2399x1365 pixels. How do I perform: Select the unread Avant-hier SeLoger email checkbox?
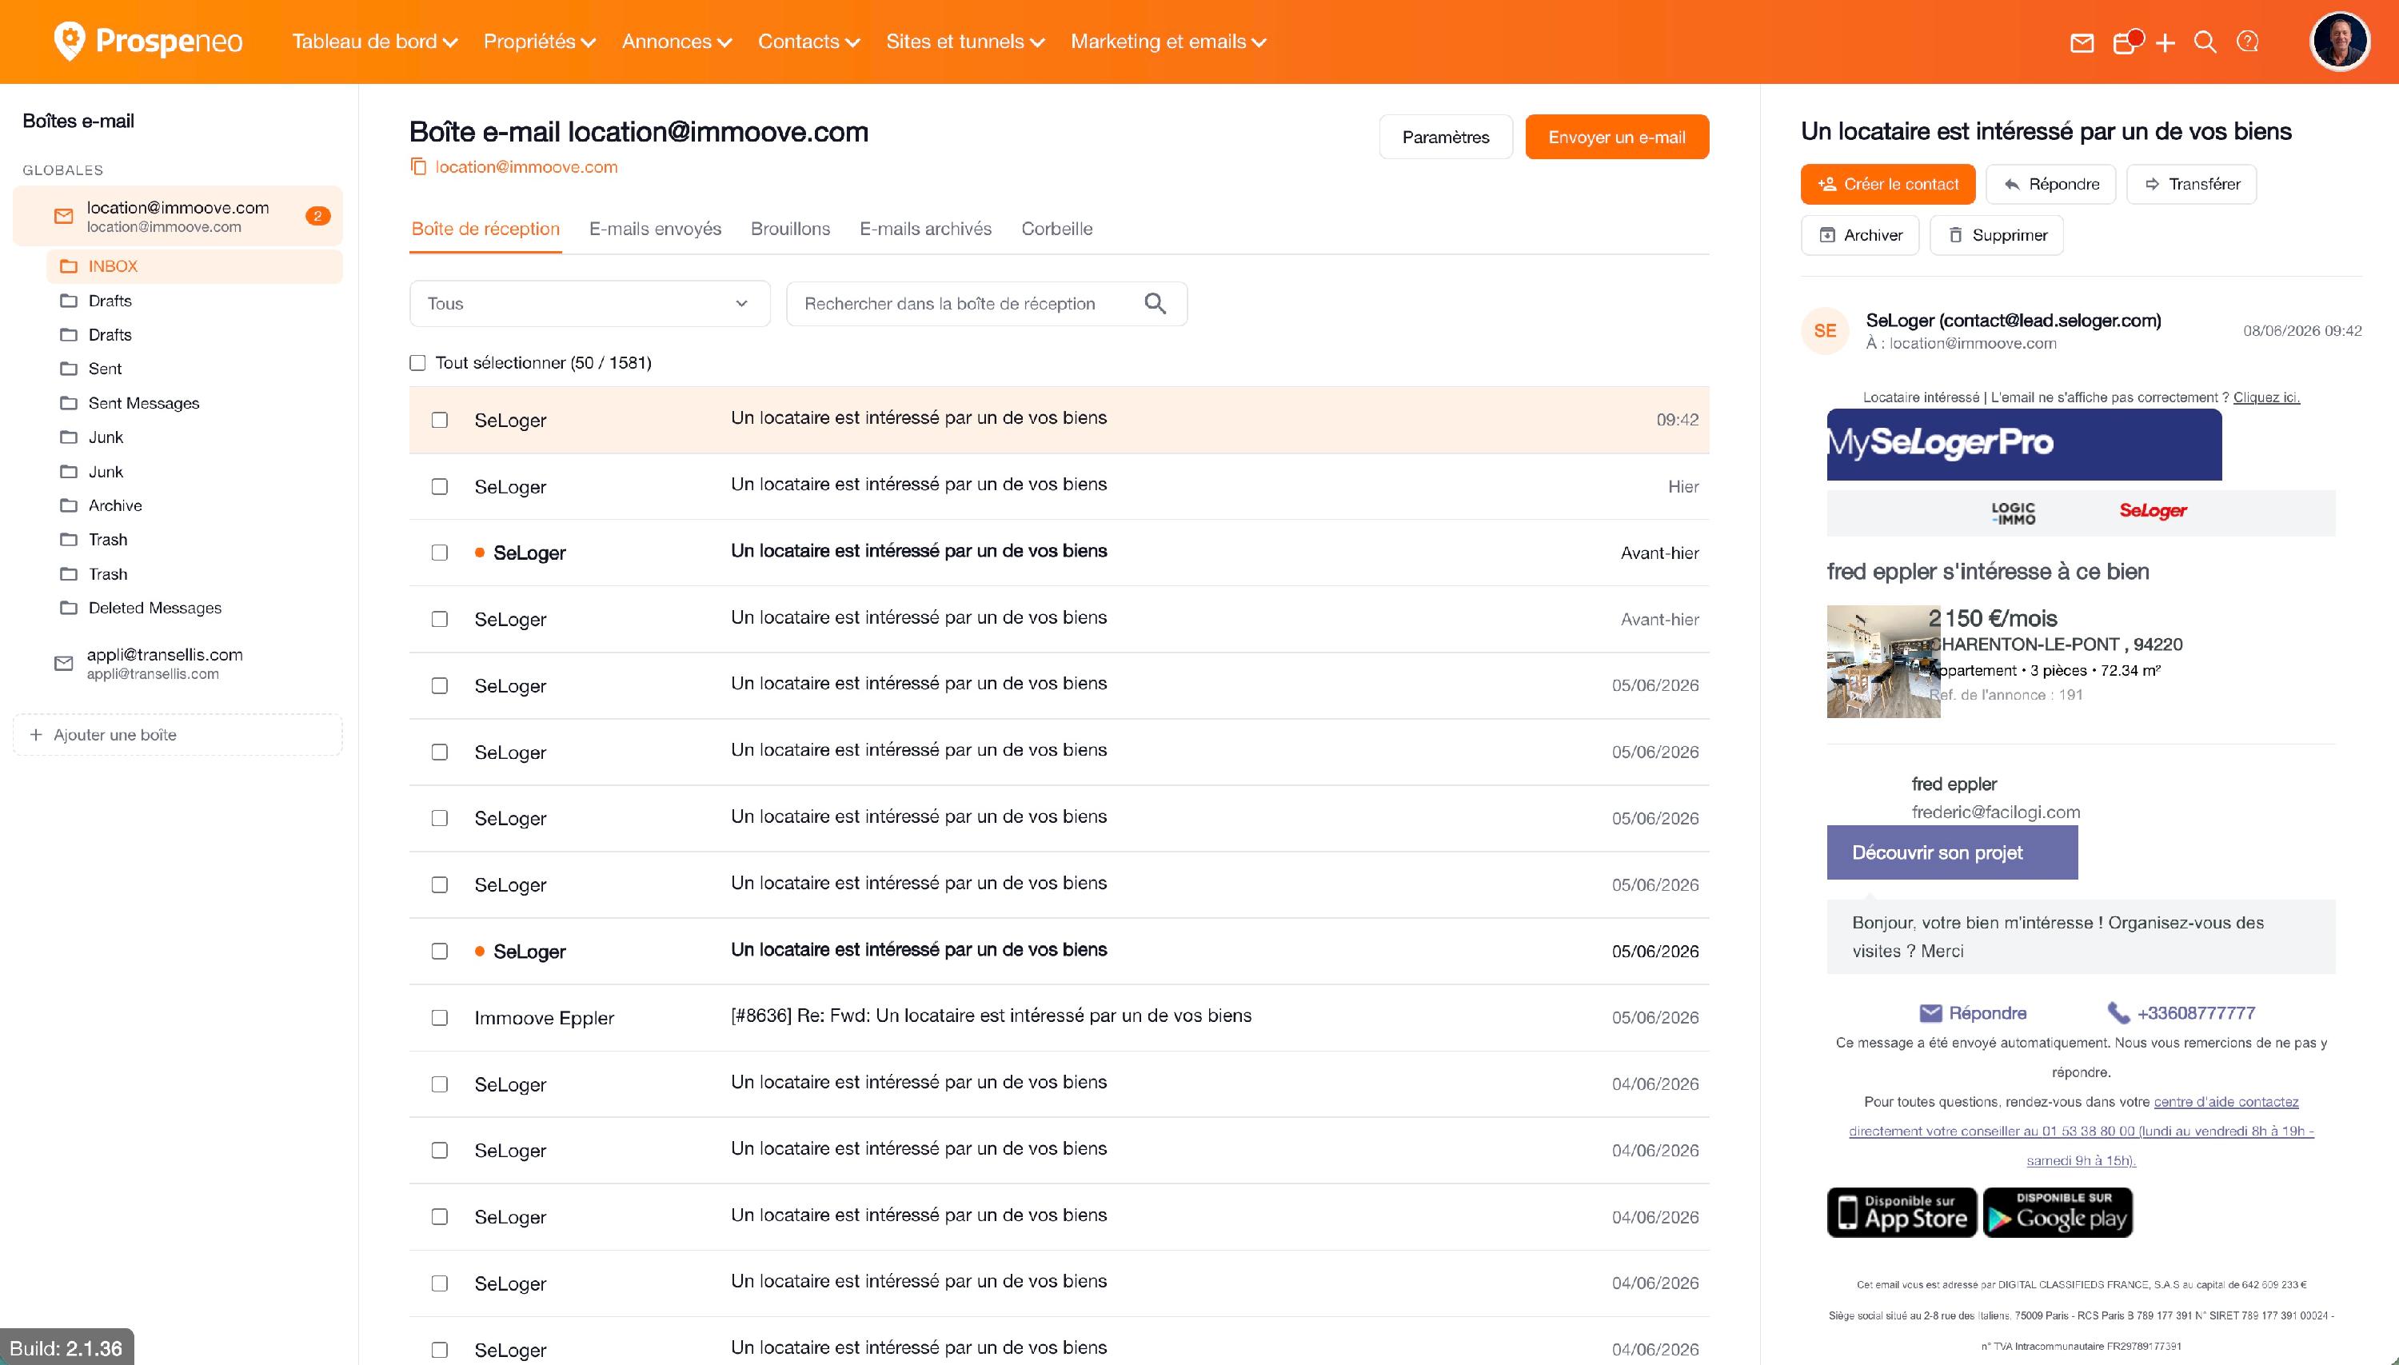pos(440,553)
